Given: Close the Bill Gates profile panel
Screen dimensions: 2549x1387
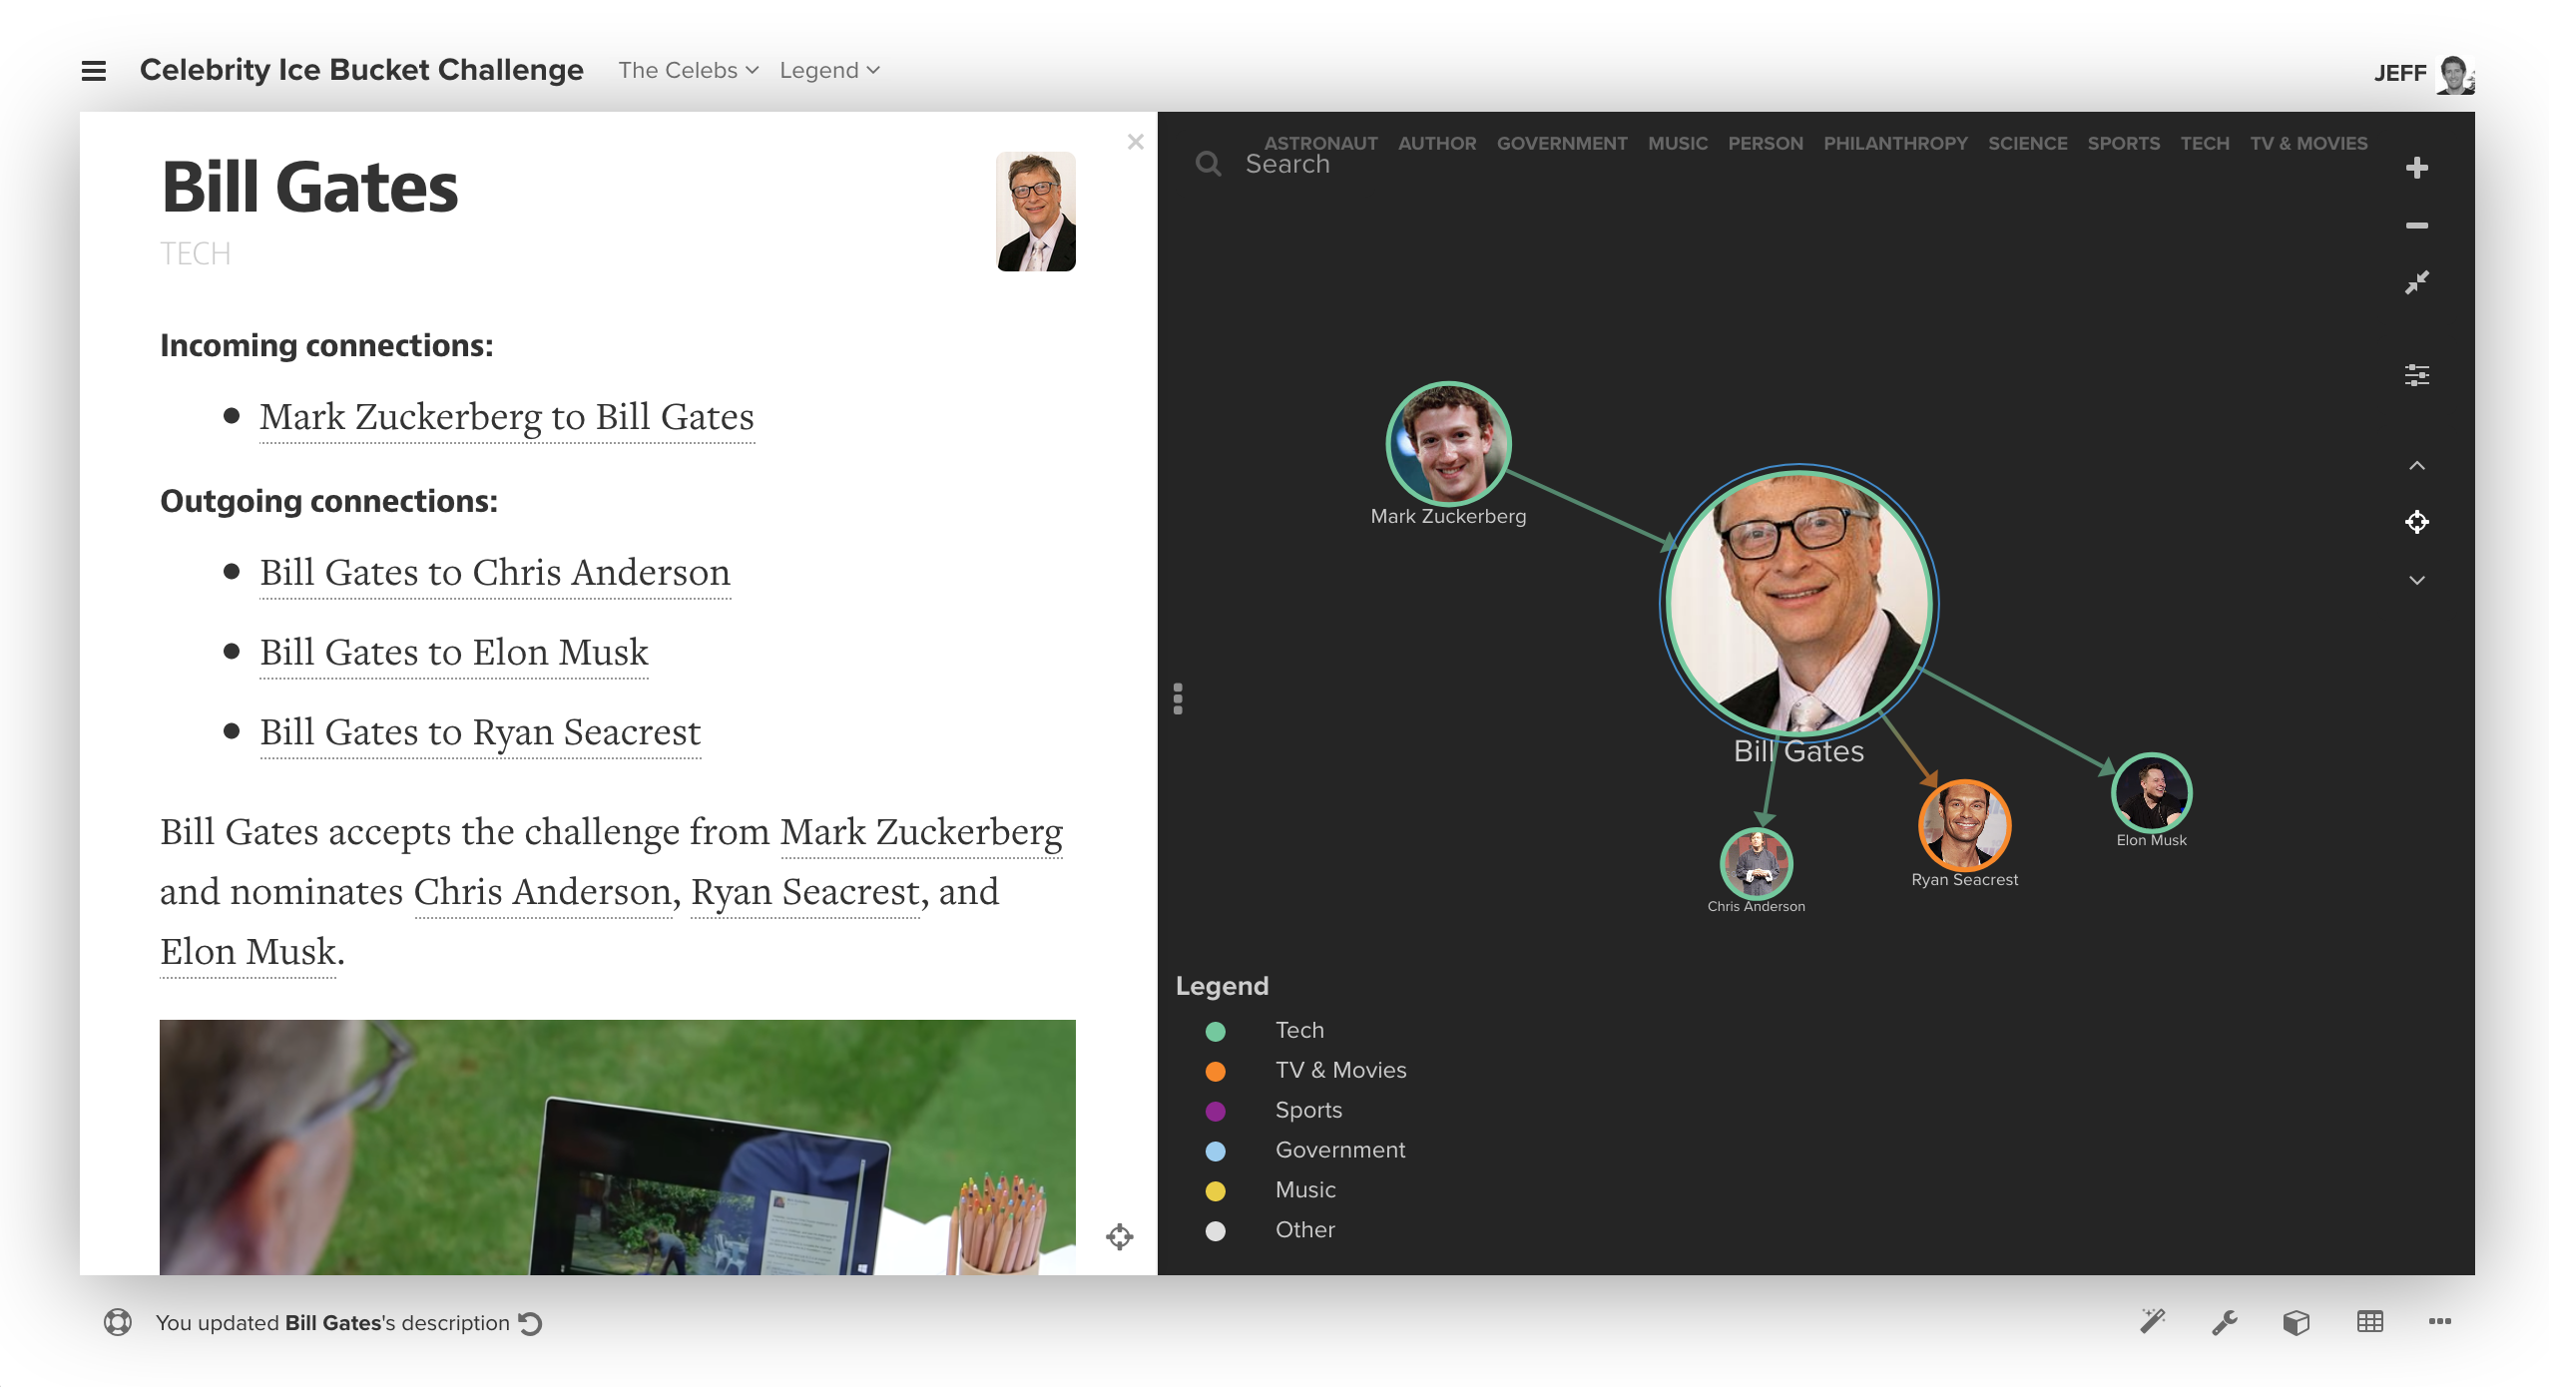Looking at the screenshot, I should click(1135, 142).
